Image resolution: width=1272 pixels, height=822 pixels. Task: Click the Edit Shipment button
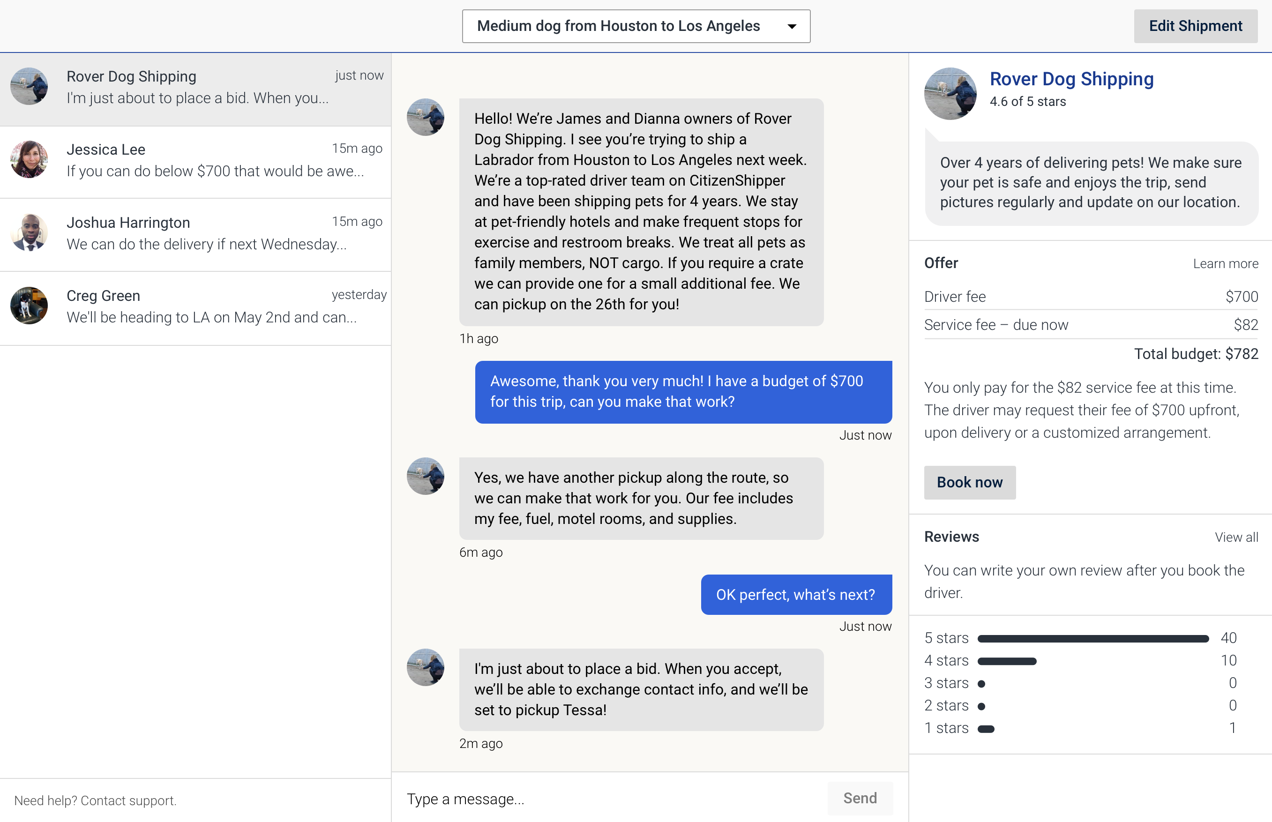coord(1195,26)
